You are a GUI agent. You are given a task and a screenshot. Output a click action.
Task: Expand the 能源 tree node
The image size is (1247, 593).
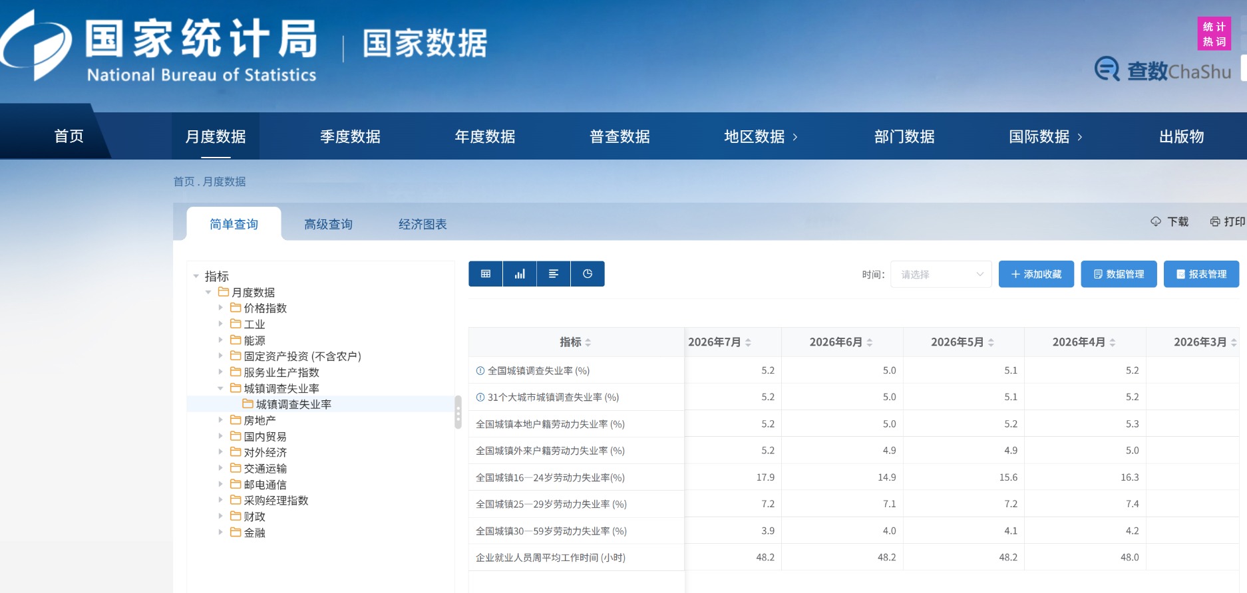click(221, 340)
